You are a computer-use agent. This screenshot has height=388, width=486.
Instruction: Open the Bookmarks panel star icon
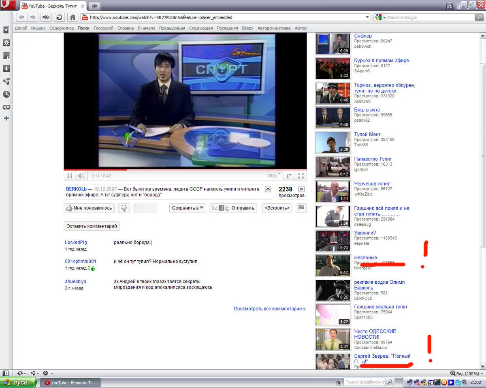[6, 30]
